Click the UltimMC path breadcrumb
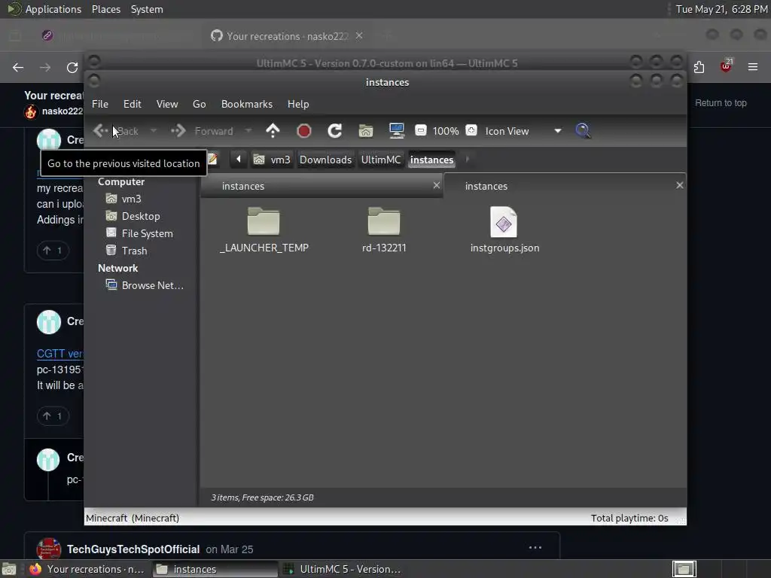The image size is (771, 578). click(381, 160)
